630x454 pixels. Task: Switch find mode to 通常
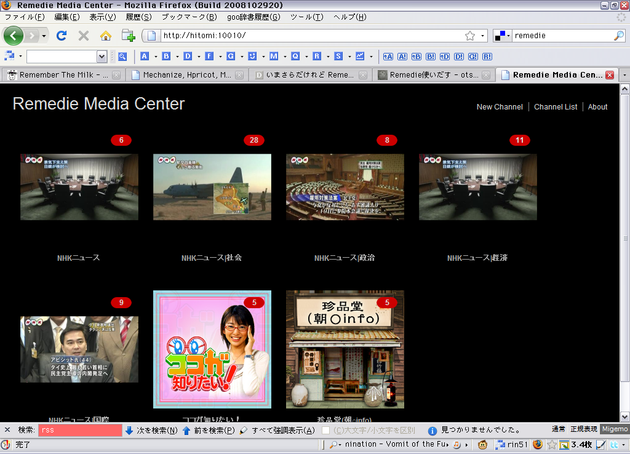[x=558, y=429]
